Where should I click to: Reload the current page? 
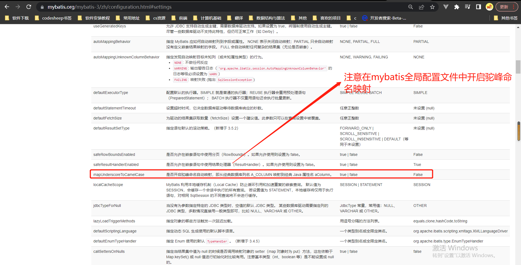coord(29,7)
